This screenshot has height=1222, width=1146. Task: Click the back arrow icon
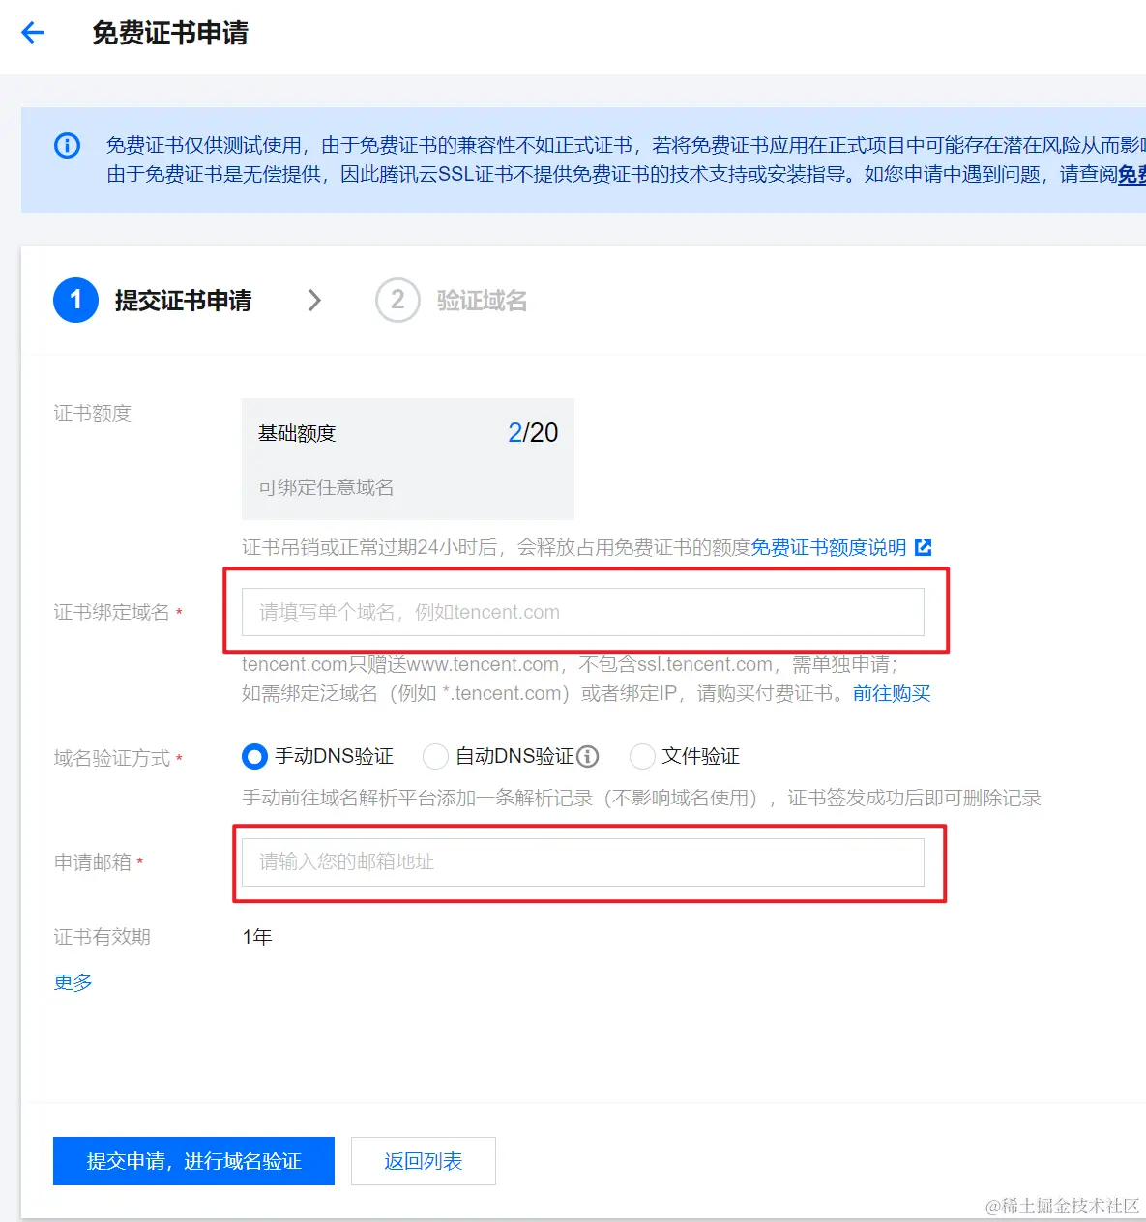33,33
